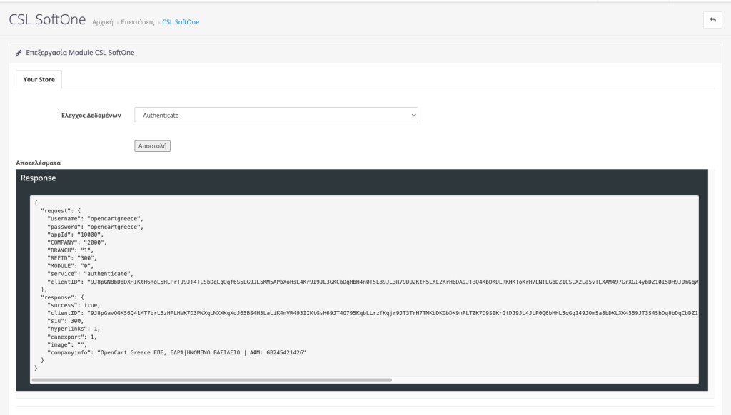731x415 pixels.
Task: Click the CSL SoftOne breadcrumb link
Action: coord(181,22)
